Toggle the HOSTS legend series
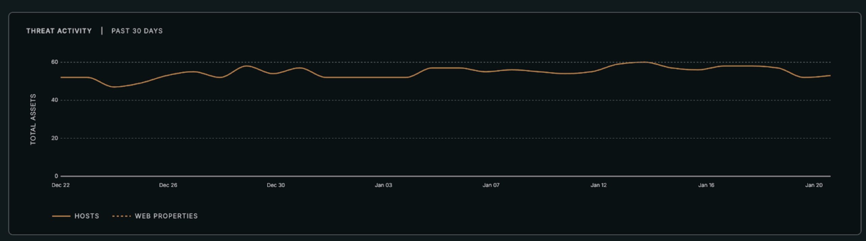Screen dimensions: 866x241 point(76,216)
